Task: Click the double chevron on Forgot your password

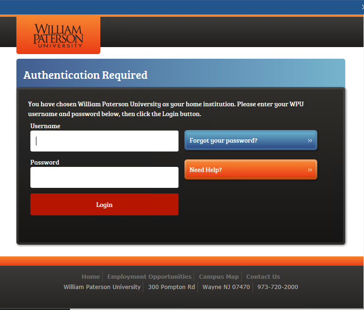Action: pos(310,140)
